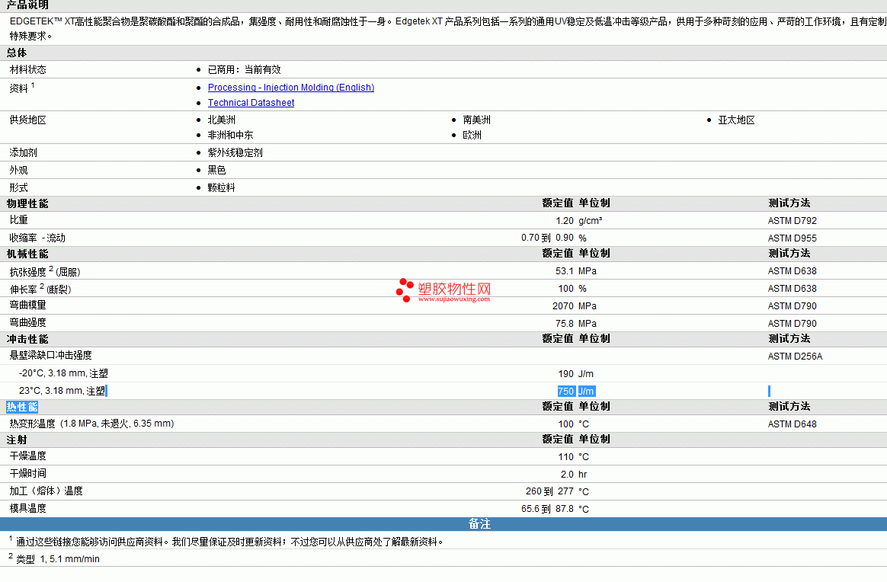Select the region 亚太地区
Image resolution: width=887 pixels, height=582 pixels.
point(736,120)
